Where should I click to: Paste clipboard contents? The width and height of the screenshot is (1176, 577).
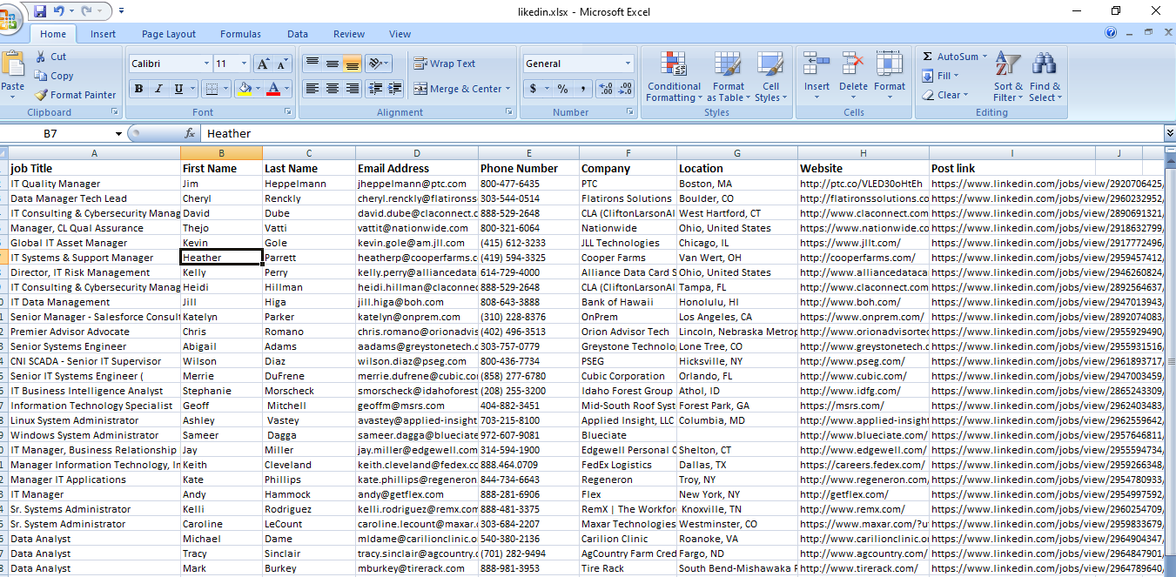click(12, 73)
